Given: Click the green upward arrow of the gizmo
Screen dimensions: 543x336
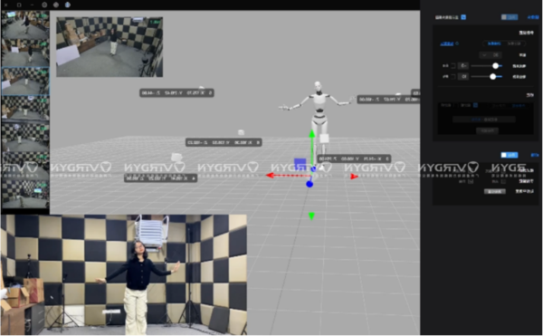Looking at the screenshot, I should (x=311, y=134).
